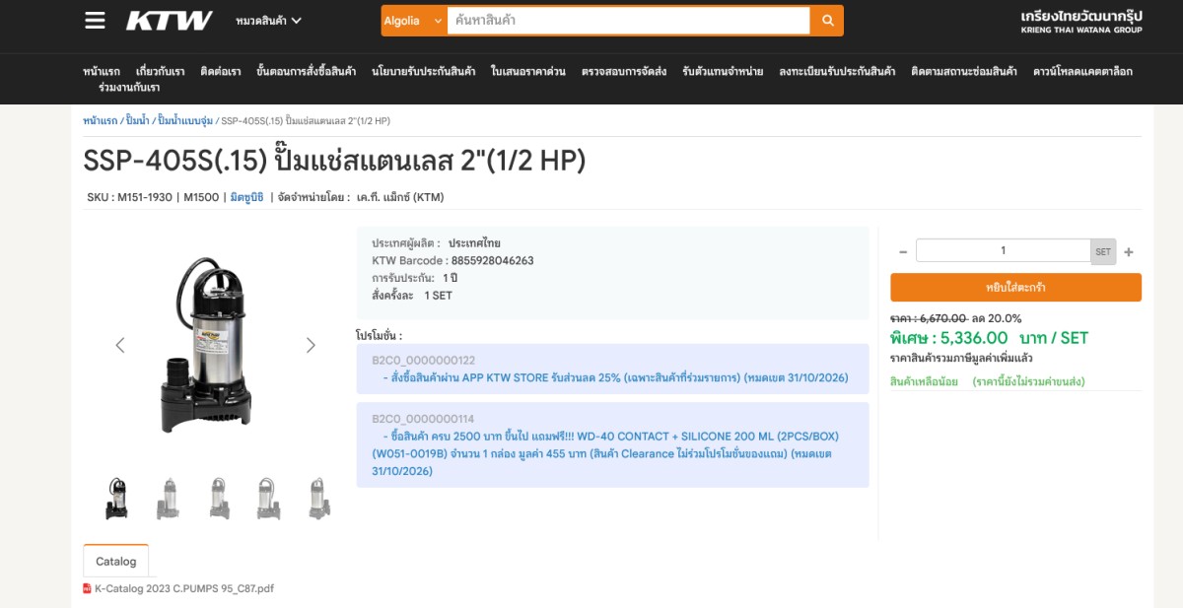Click the KTW Barcode 8855928046263 text
The width and height of the screenshot is (1183, 608).
tap(452, 261)
